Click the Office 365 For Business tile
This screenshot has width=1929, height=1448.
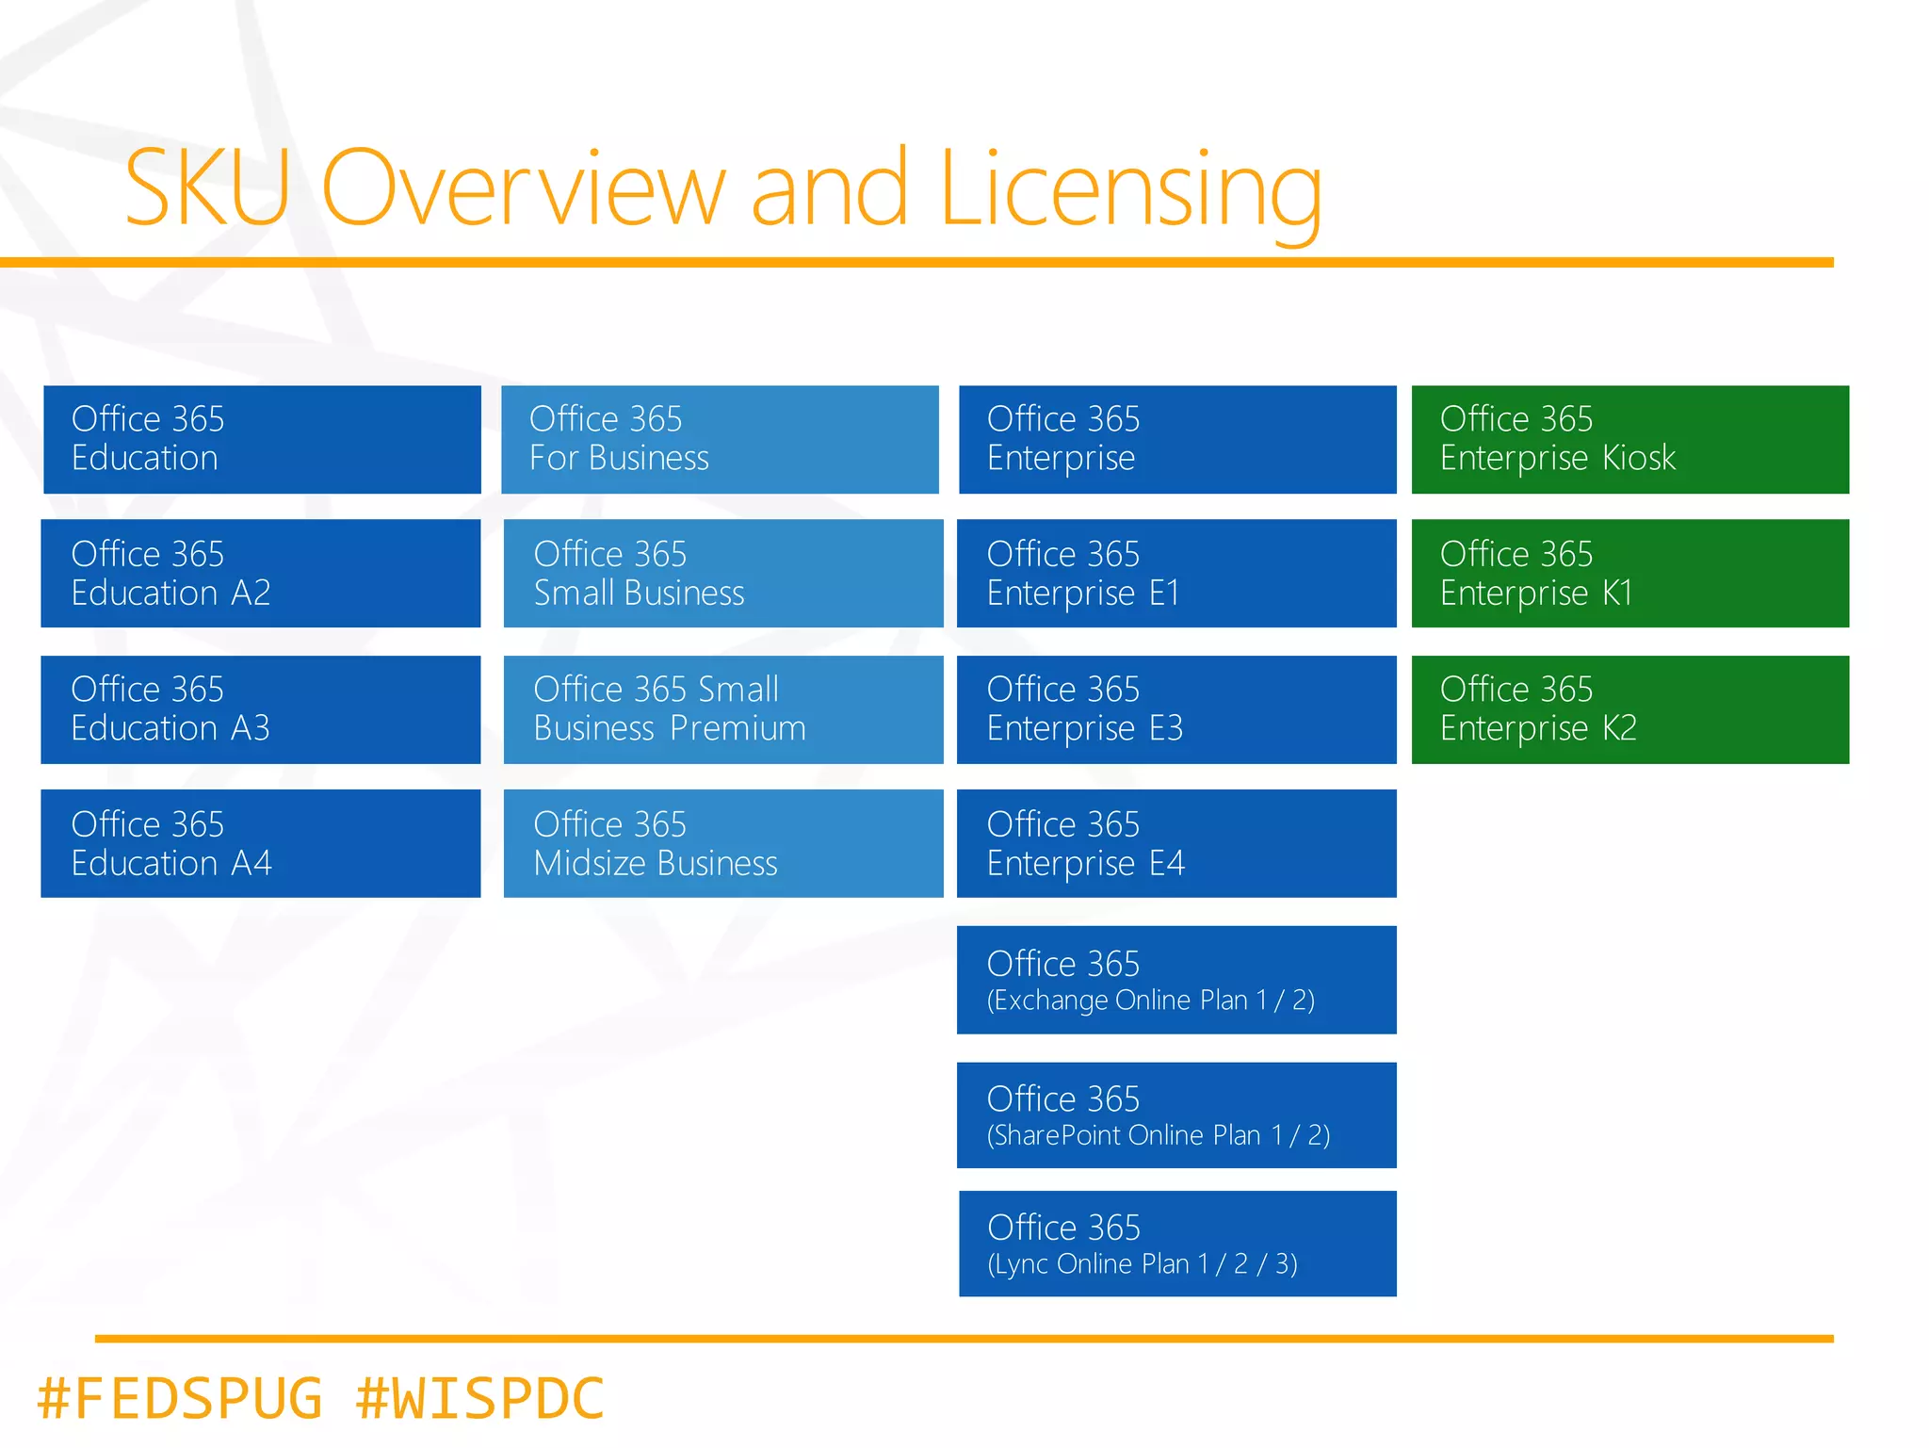(720, 439)
